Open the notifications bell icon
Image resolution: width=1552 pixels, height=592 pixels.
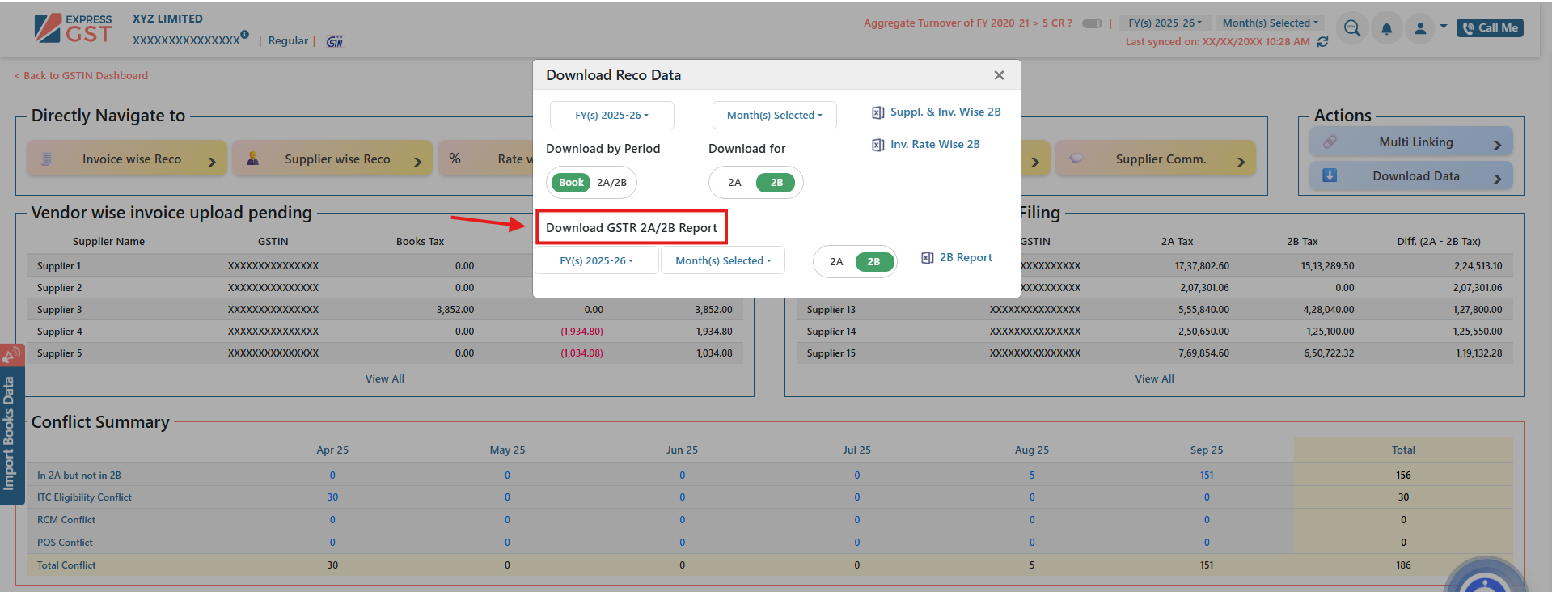(x=1386, y=28)
